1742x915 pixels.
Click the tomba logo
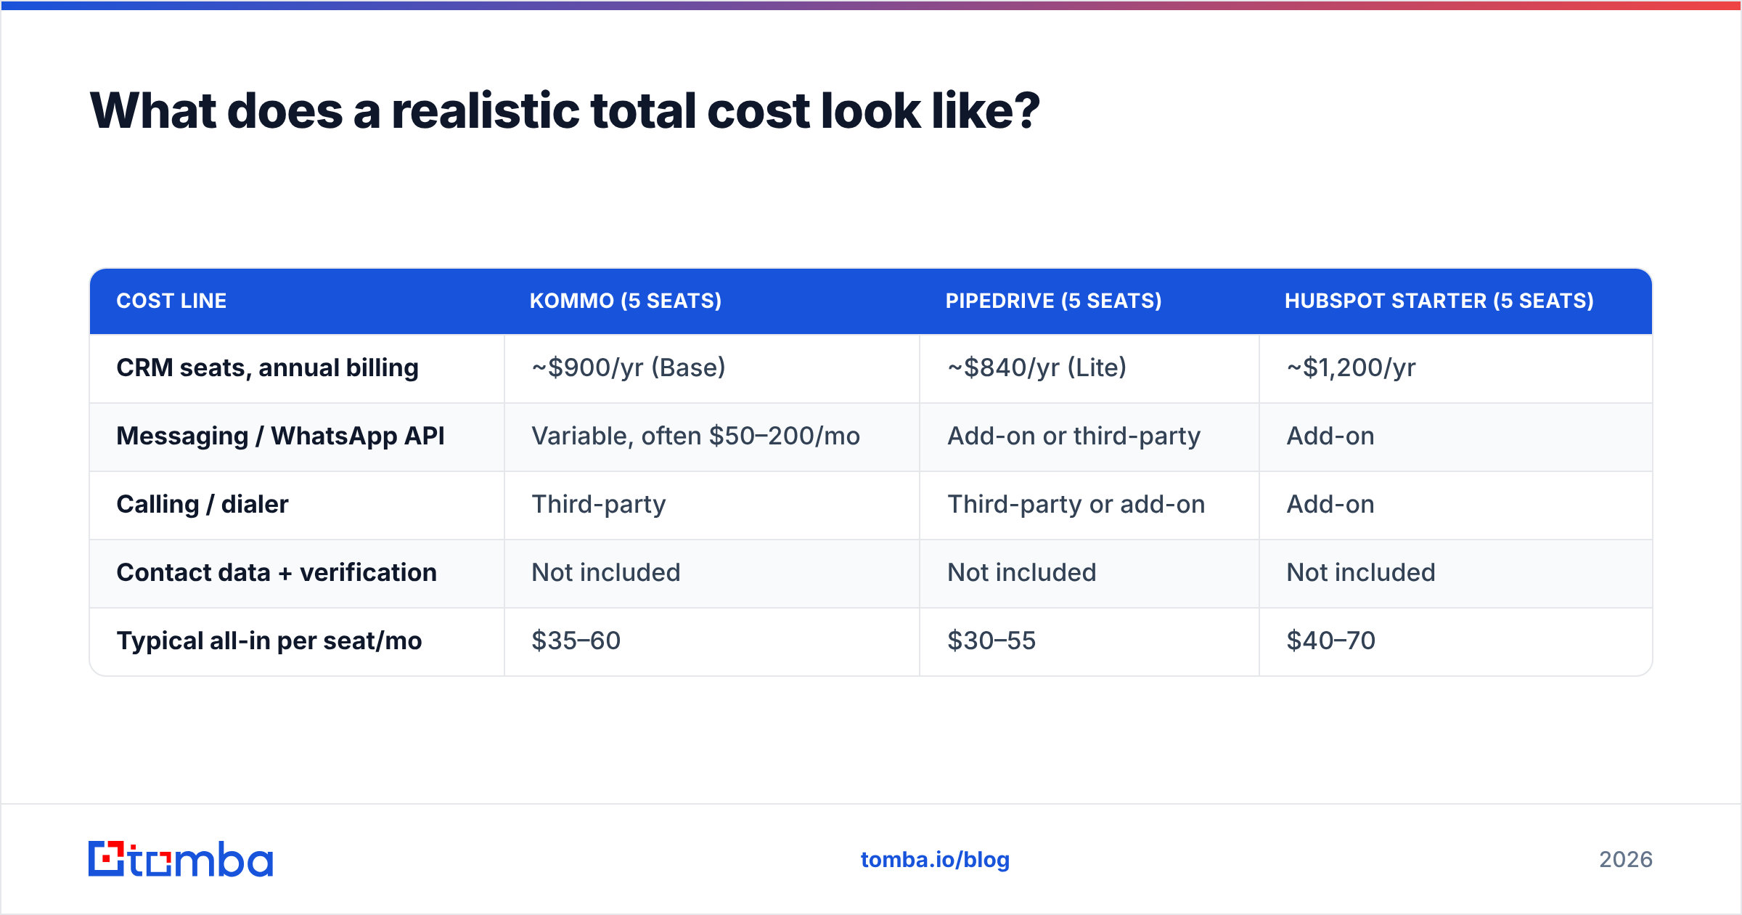pyautogui.click(x=181, y=859)
